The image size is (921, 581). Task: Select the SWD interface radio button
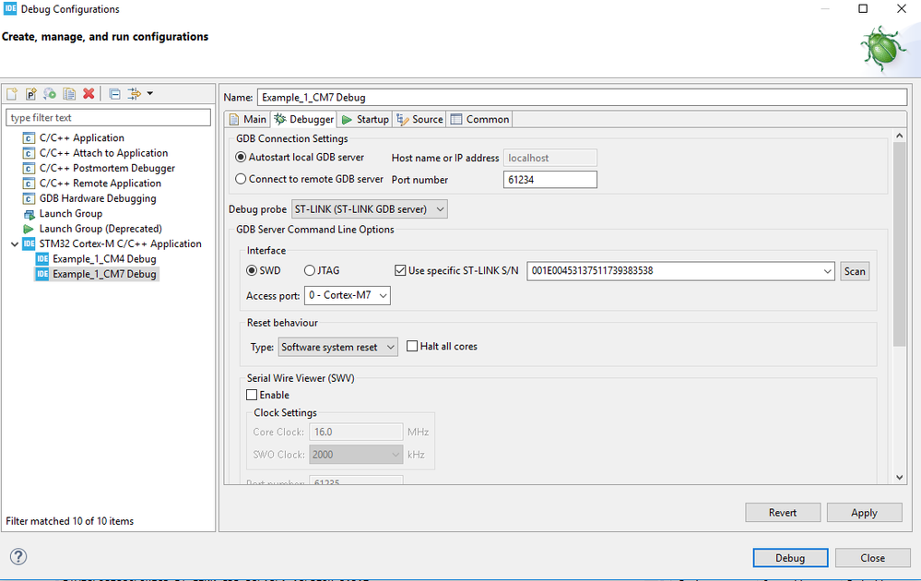[x=252, y=270]
